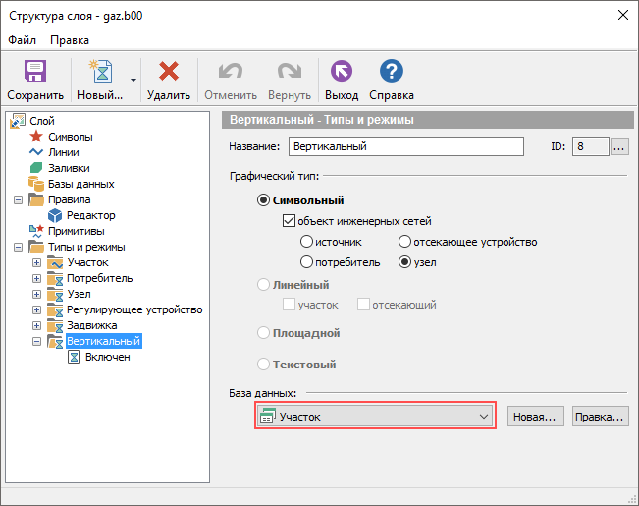Click the Правка... database button
The height and width of the screenshot is (506, 639).
[x=601, y=417]
